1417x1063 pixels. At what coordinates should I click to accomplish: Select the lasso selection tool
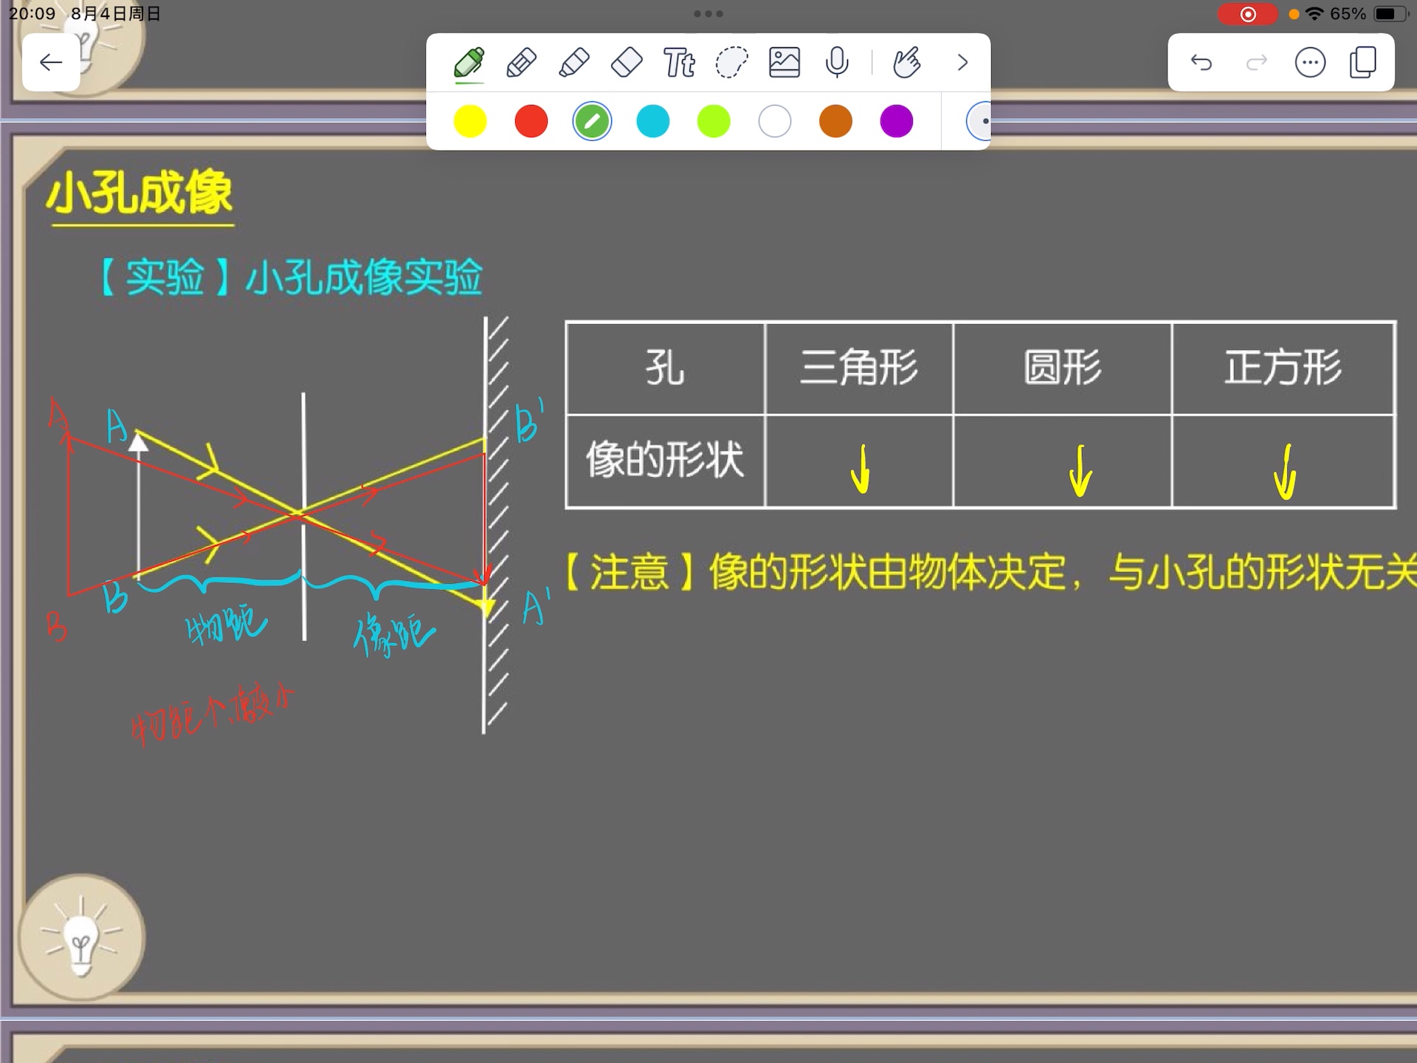pos(731,63)
